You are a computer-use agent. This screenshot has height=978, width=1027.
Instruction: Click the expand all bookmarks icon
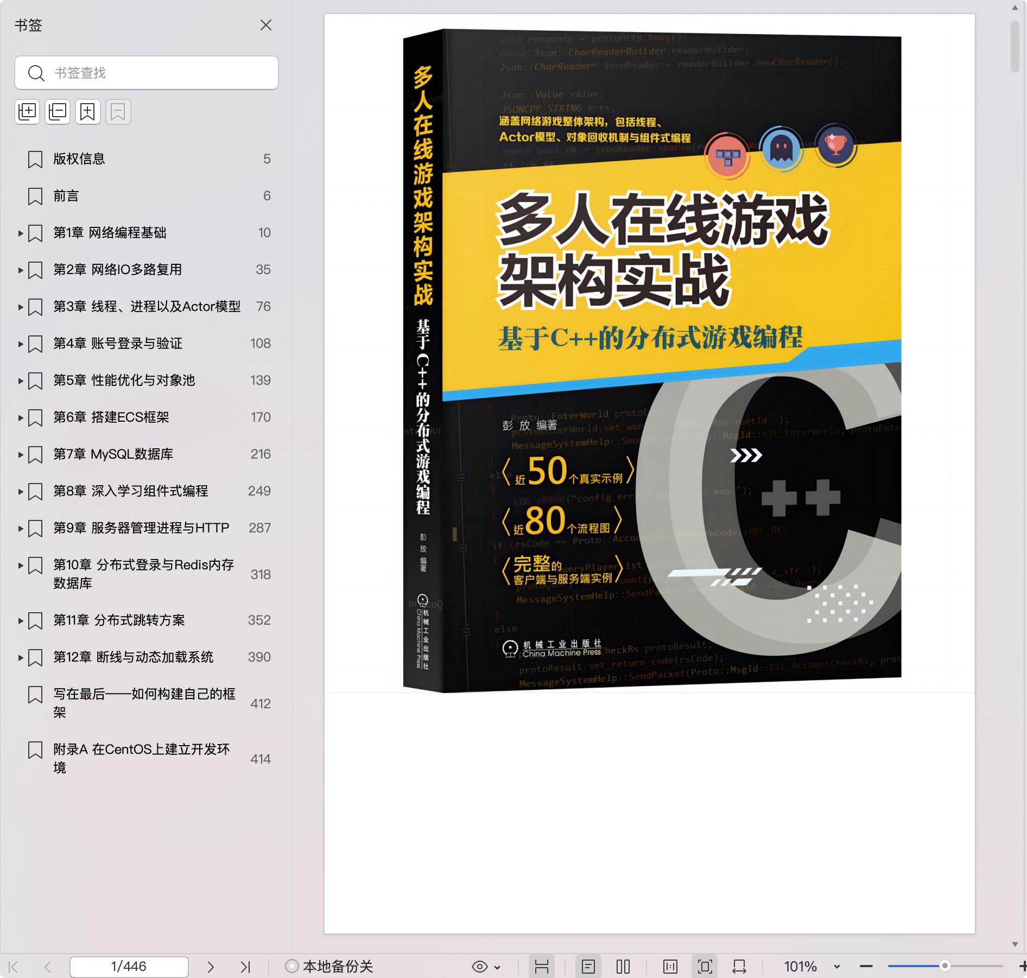point(27,112)
